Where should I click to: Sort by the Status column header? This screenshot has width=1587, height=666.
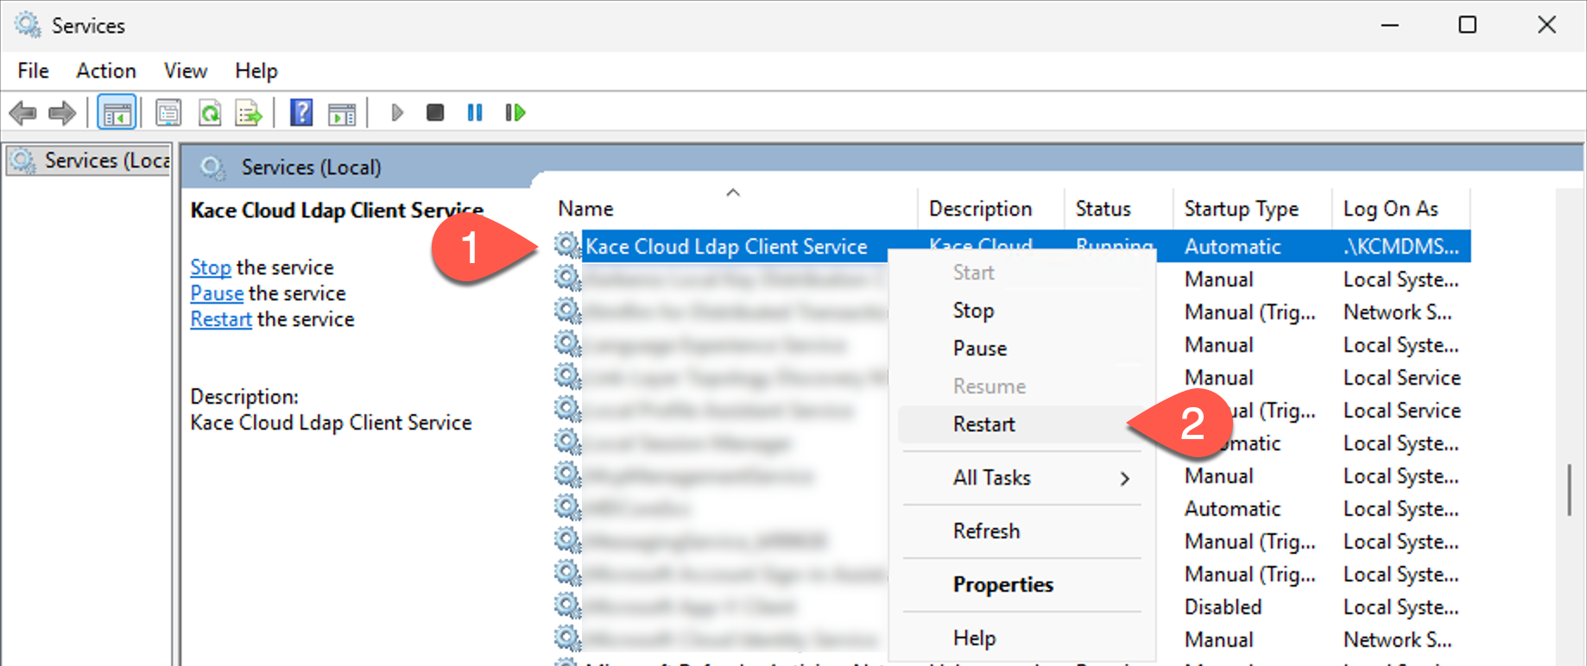coord(1118,209)
